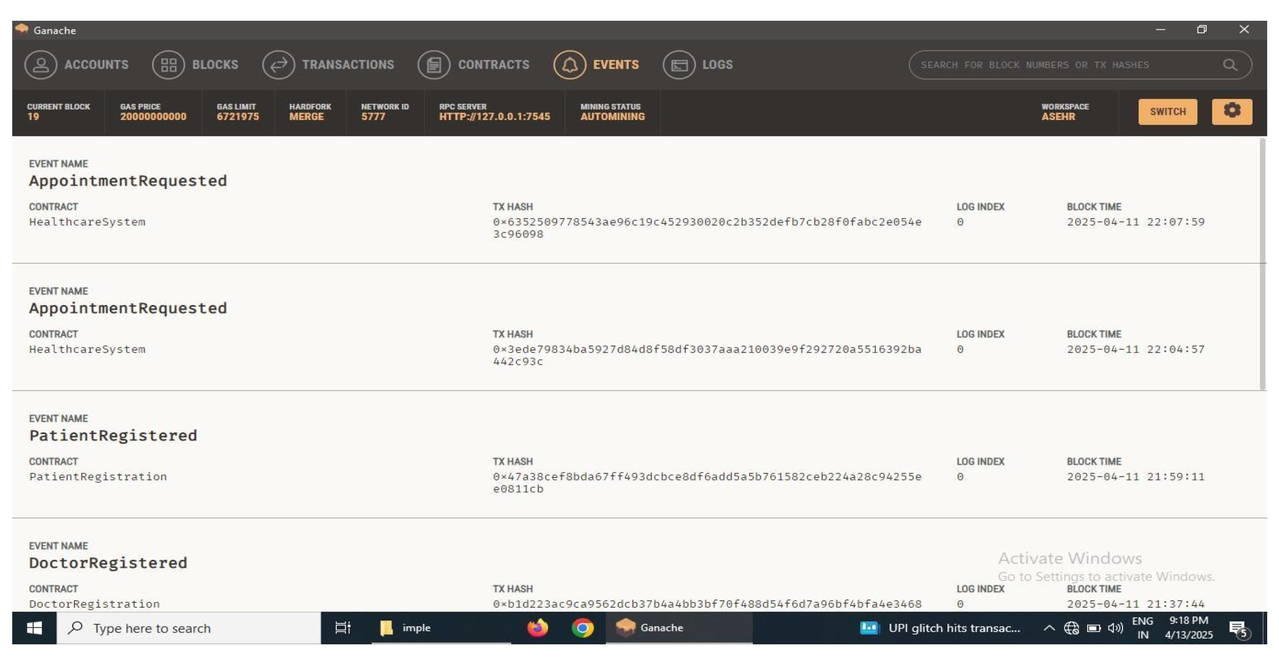This screenshot has height=672, width=1279.
Task: Select the EVENTS tab label
Action: 616,65
